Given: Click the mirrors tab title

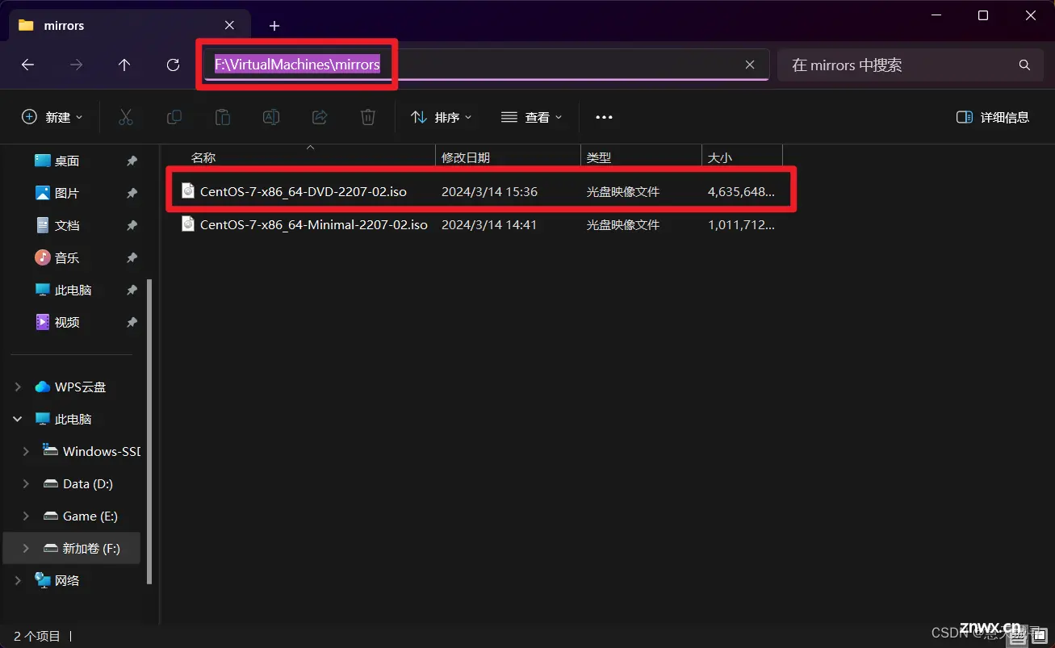Looking at the screenshot, I should click(x=64, y=25).
